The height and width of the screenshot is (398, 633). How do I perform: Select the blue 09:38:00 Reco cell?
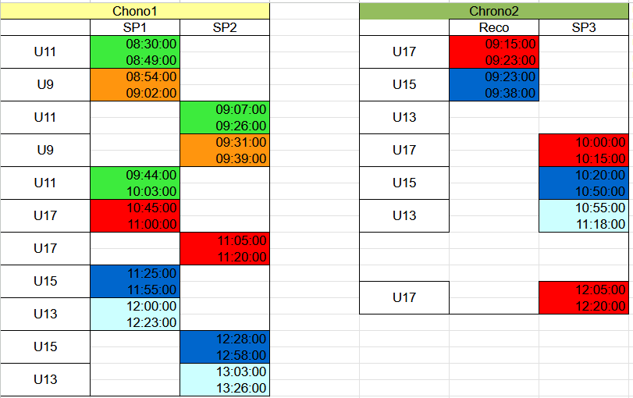tap(493, 93)
